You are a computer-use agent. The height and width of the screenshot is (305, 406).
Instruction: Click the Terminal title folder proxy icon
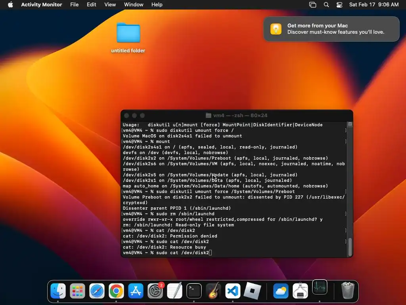coord(209,116)
